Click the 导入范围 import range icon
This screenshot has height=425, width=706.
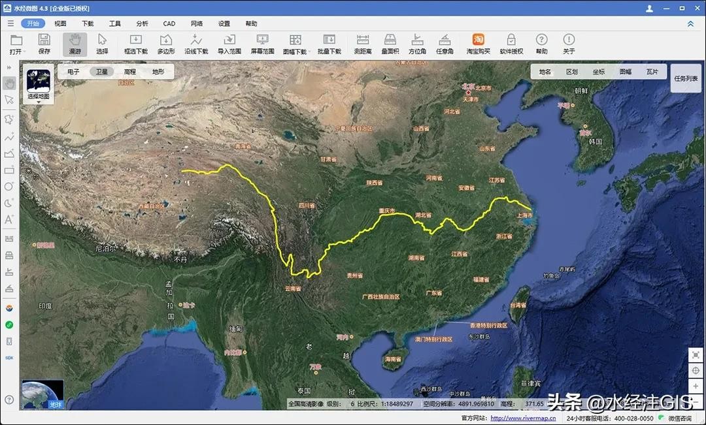(x=229, y=44)
